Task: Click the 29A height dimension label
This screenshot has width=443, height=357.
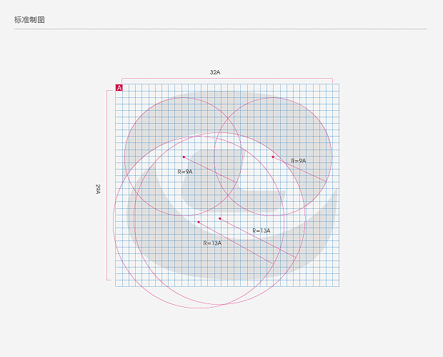Action: pos(98,189)
